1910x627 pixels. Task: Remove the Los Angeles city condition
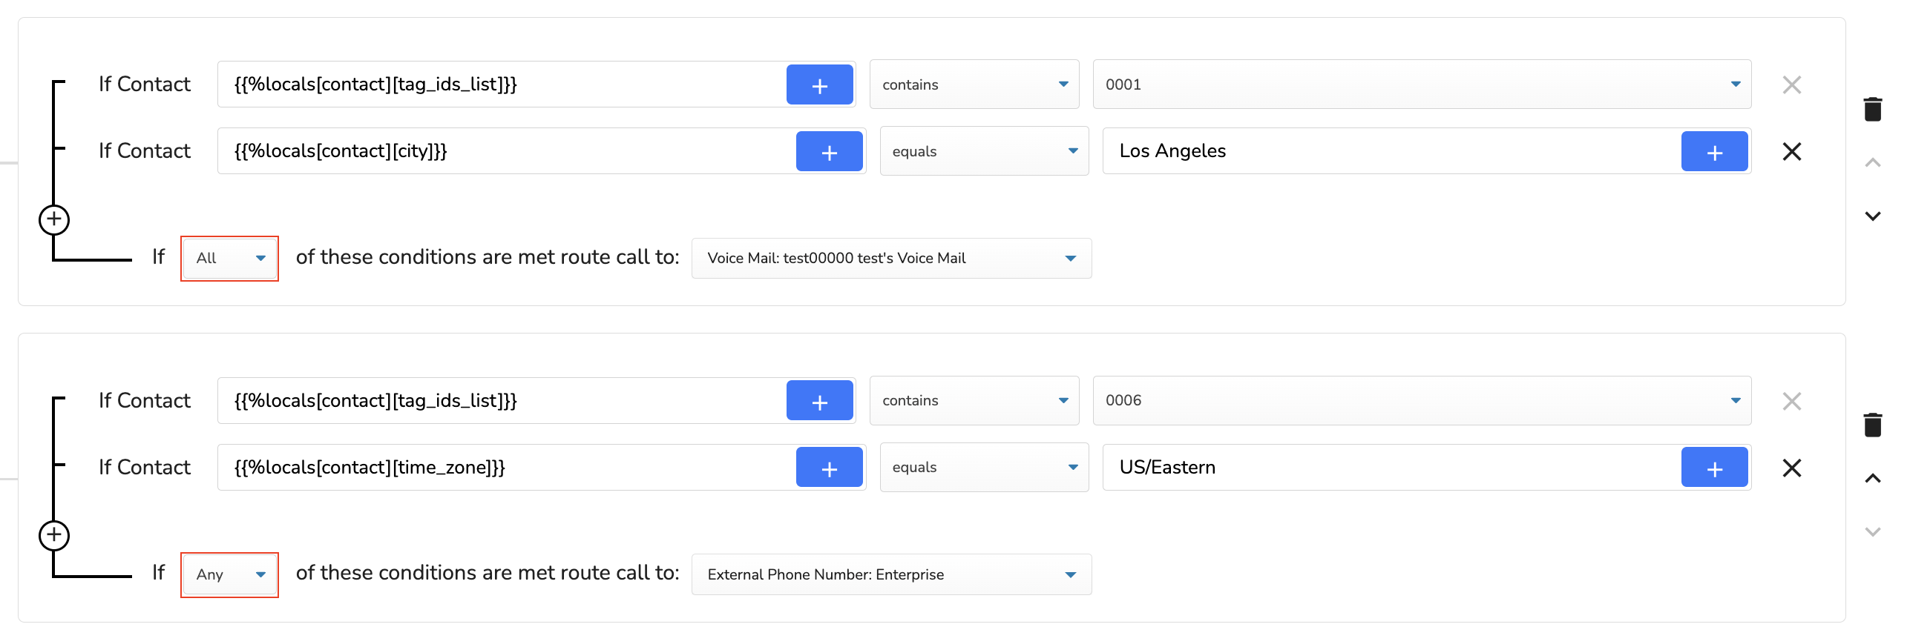pyautogui.click(x=1792, y=151)
